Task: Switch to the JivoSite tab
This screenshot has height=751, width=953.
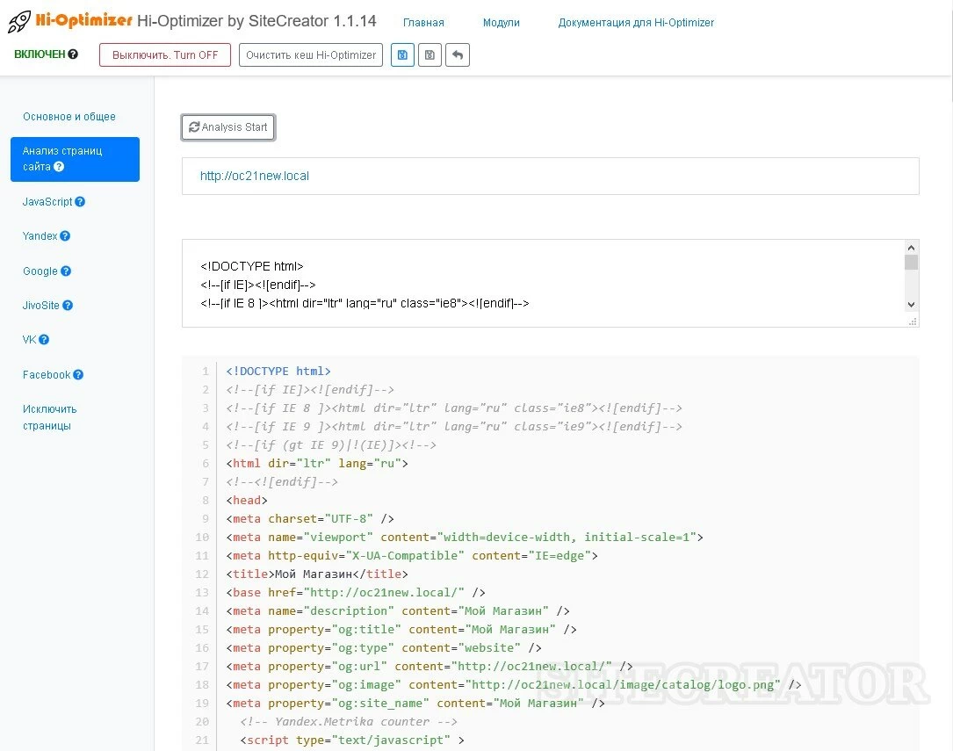Action: click(40, 305)
